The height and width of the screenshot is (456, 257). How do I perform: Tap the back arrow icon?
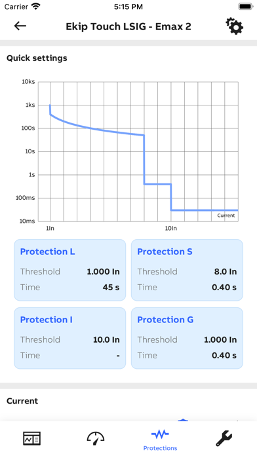[20, 26]
